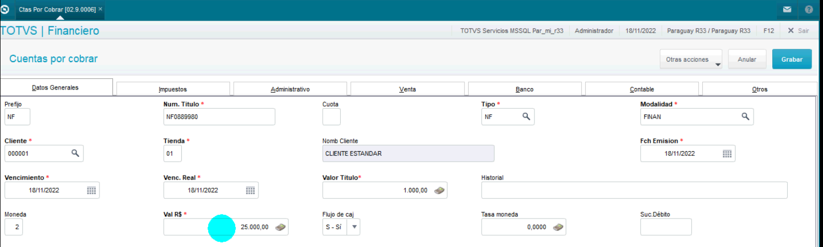
Task: Click the Valor Título calculator icon
Action: pyautogui.click(x=439, y=191)
